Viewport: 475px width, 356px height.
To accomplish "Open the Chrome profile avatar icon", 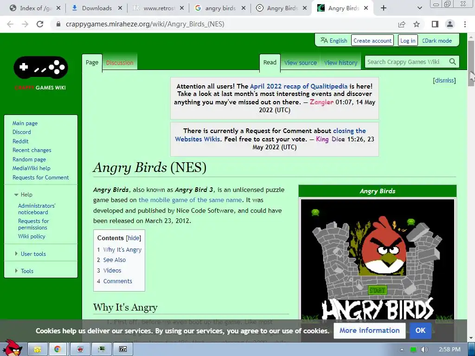I will point(450,24).
